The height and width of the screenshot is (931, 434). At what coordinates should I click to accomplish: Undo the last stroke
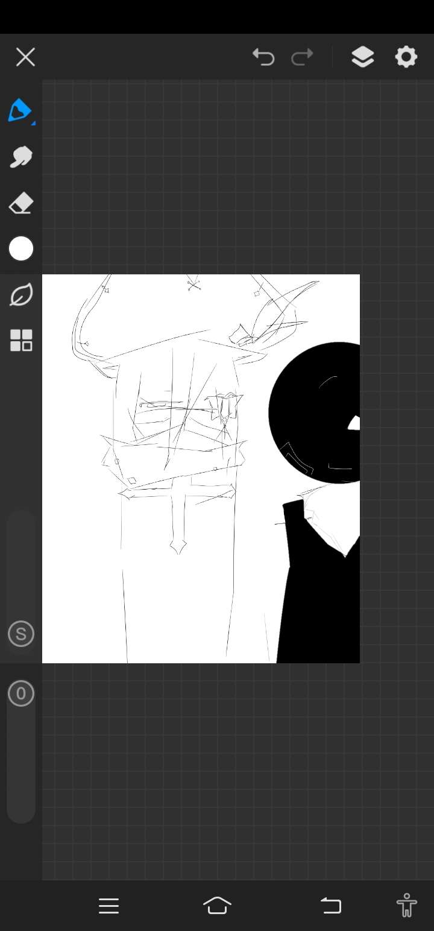coord(263,57)
